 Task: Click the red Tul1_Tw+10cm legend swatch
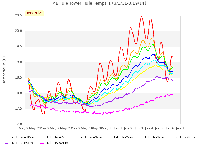tap(6, 138)
